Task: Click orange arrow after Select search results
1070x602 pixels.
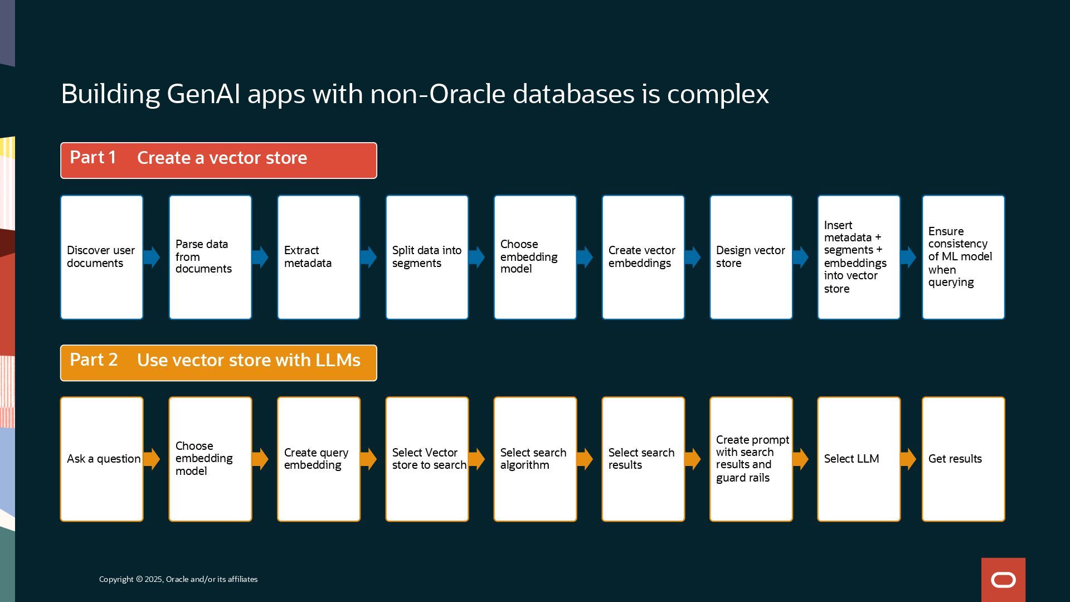Action: [692, 459]
